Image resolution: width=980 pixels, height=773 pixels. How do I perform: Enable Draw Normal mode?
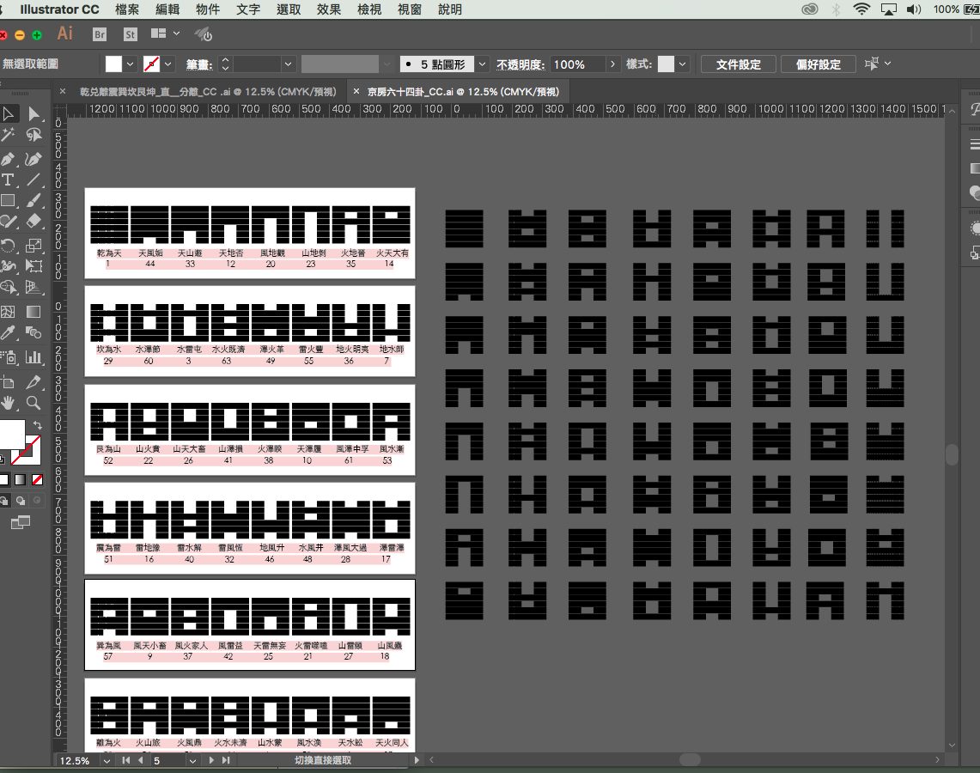pyautogui.click(x=4, y=501)
